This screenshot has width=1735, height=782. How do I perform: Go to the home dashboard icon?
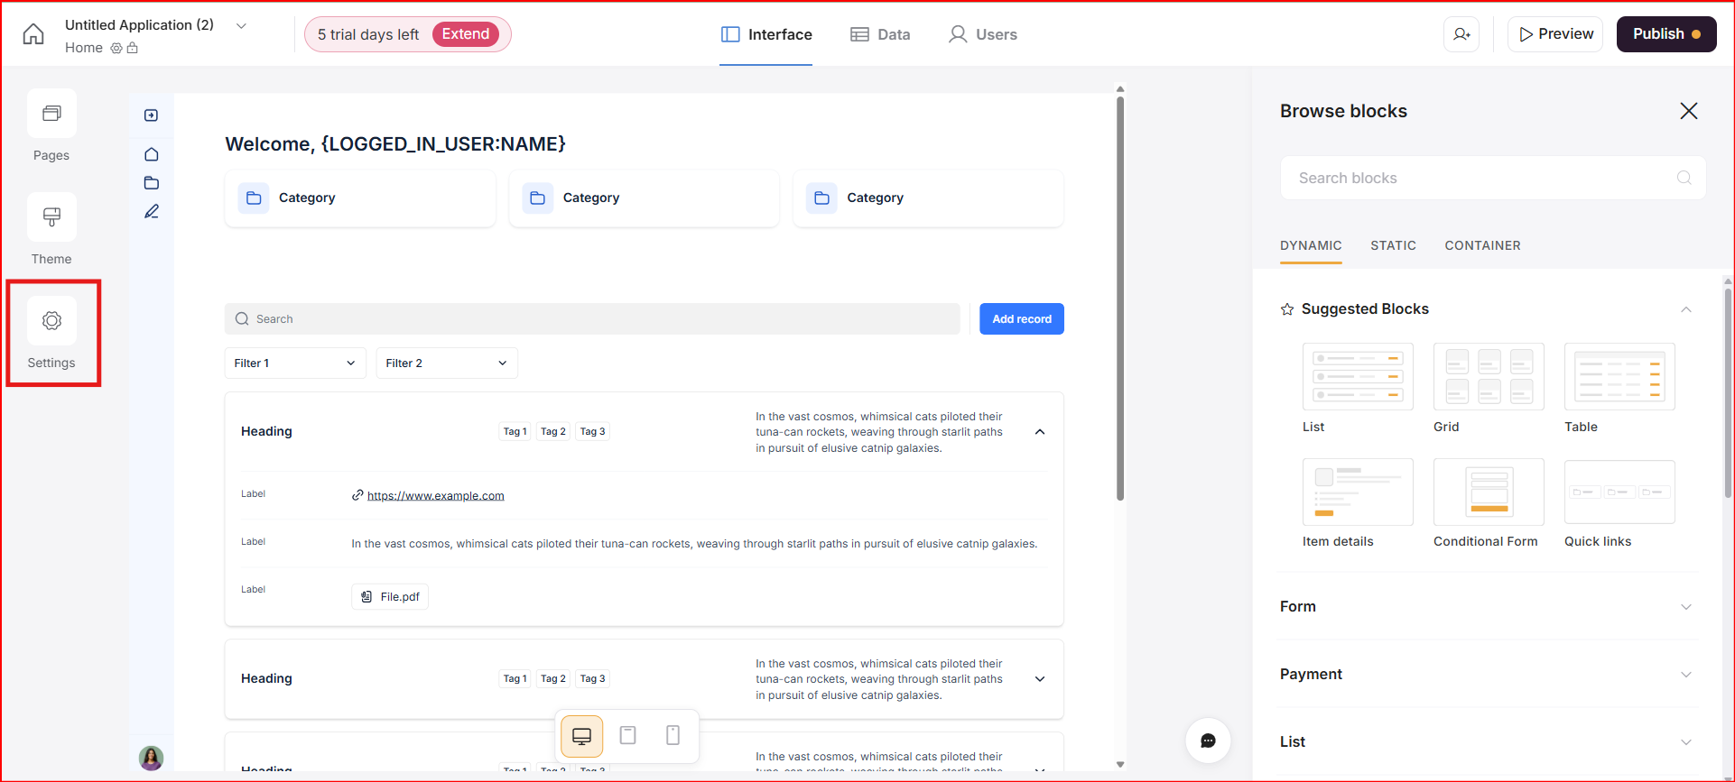coord(33,34)
